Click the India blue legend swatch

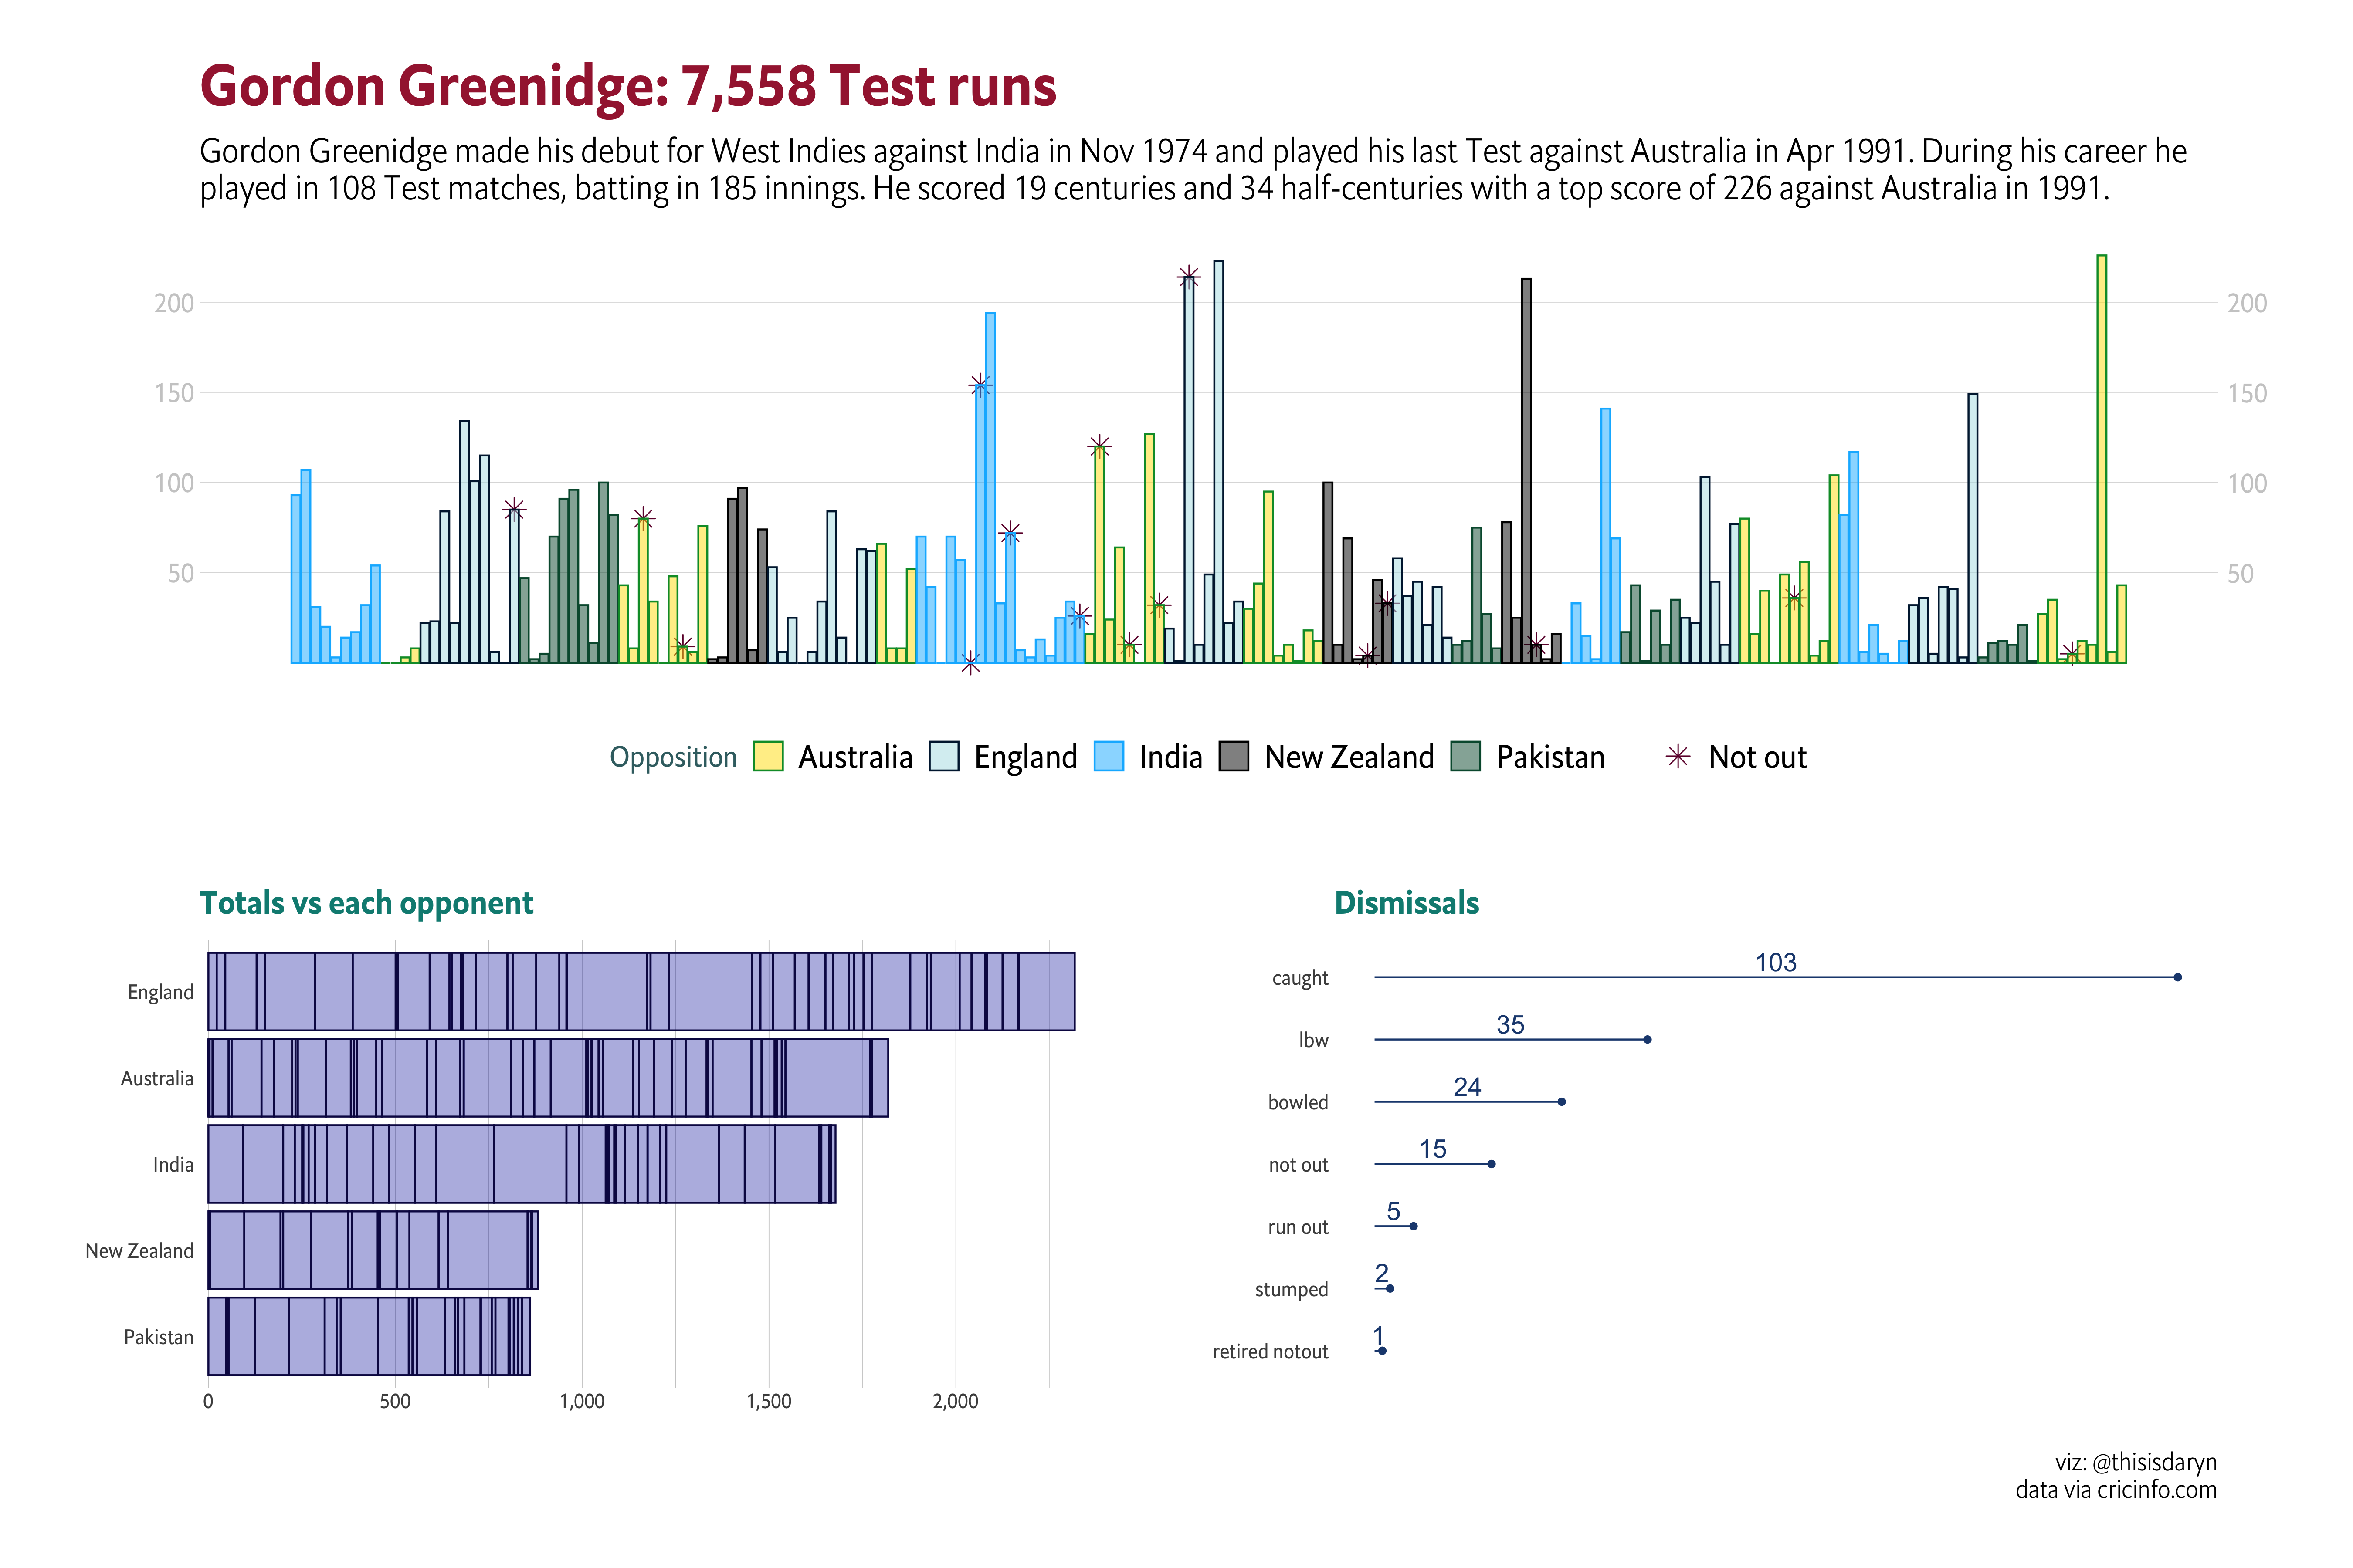(1109, 757)
